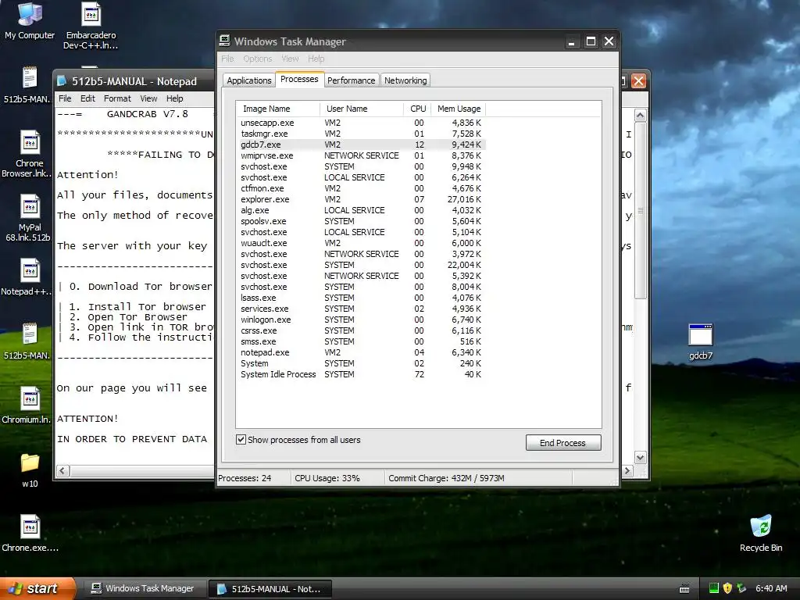
Task: Click Notepad vertical scrollbar down arrow
Action: coord(640,457)
